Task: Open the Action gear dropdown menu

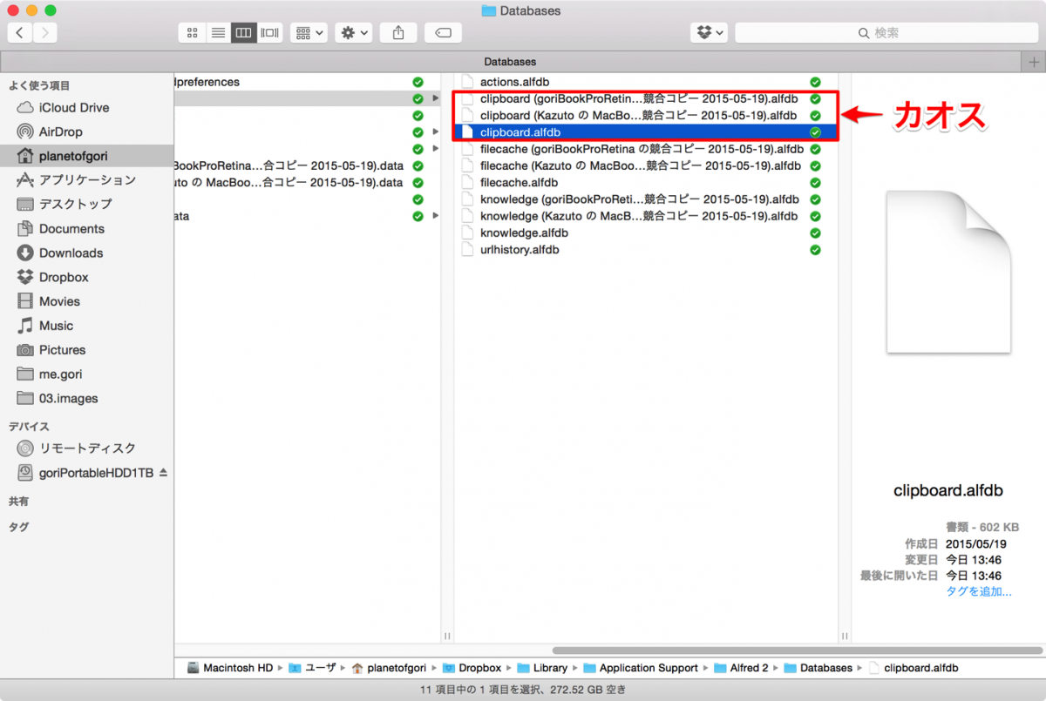Action: (355, 33)
